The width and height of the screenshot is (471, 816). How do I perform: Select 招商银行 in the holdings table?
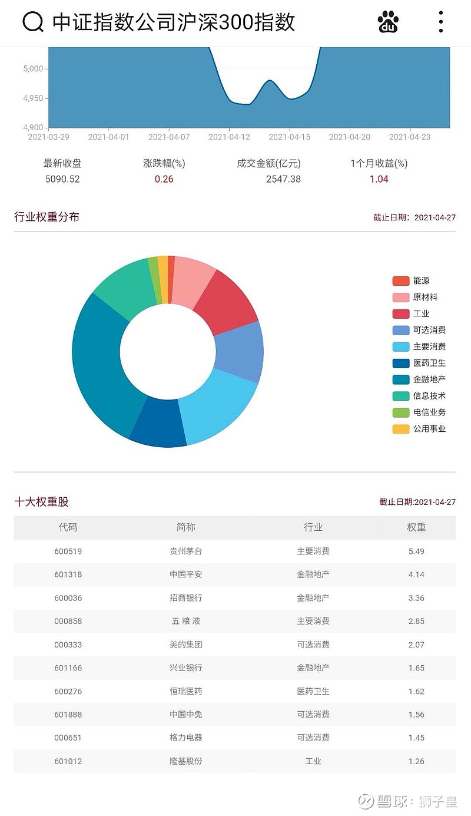185,598
